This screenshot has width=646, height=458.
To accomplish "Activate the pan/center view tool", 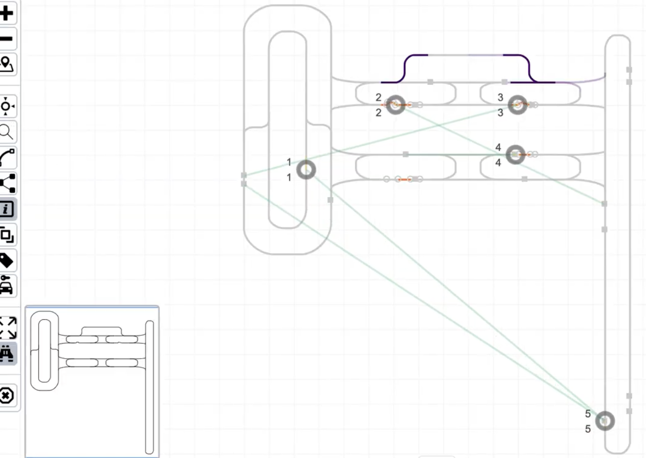I will pos(7,106).
